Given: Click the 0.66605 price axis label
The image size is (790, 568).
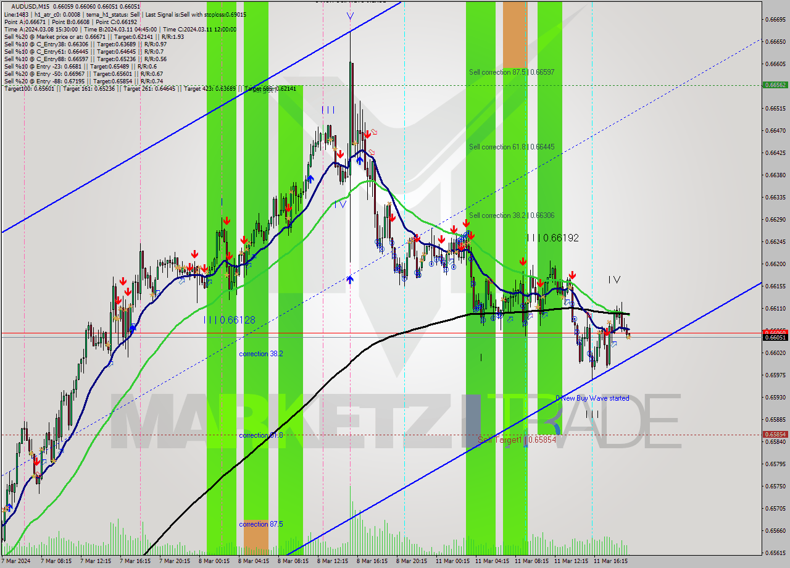Looking at the screenshot, I should (x=775, y=64).
